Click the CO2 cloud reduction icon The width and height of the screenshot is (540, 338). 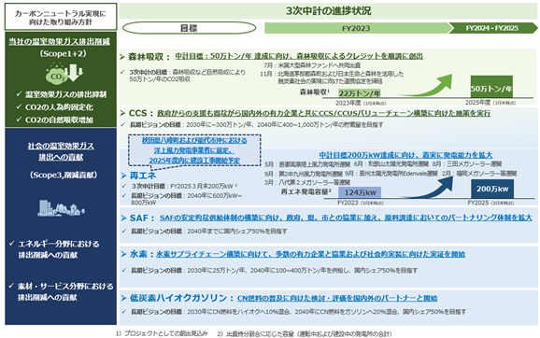64,73
